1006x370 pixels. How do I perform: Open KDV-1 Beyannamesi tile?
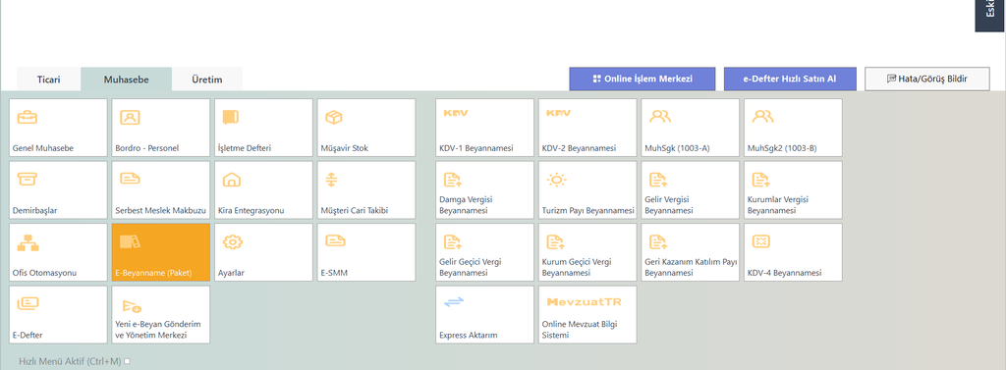pos(484,127)
